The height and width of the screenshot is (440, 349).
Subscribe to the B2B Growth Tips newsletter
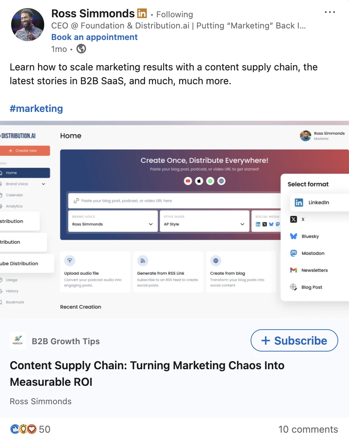294,340
